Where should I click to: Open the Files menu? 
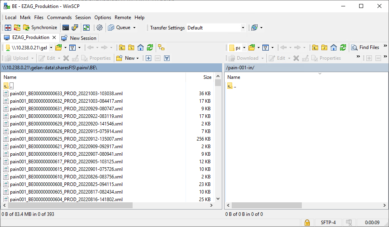pos(39,18)
